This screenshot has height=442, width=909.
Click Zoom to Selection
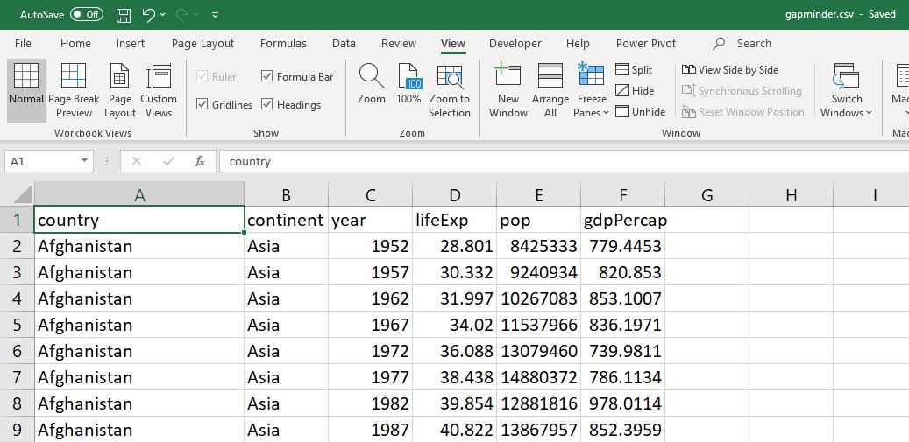click(450, 77)
